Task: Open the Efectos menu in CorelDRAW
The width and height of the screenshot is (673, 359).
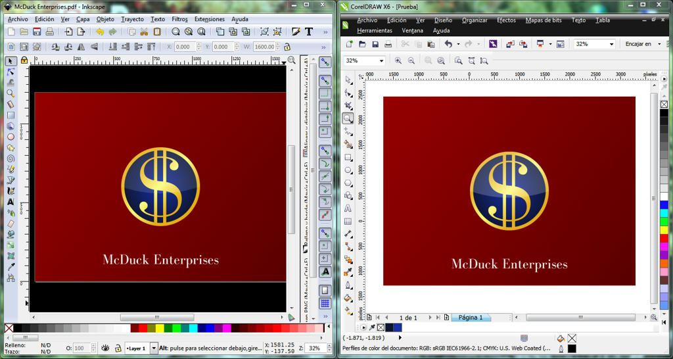Action: coord(507,20)
